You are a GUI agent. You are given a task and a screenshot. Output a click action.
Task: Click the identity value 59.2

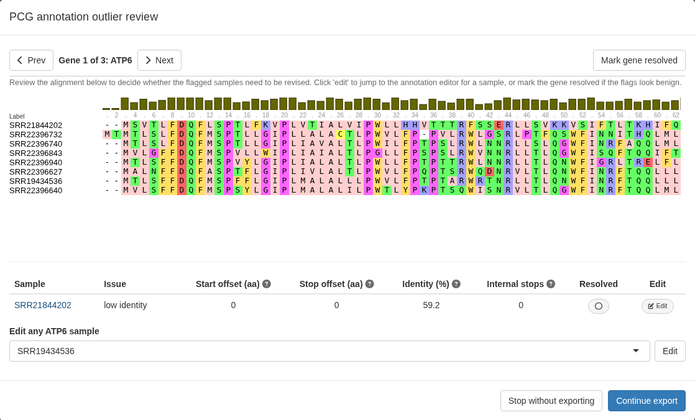431,305
